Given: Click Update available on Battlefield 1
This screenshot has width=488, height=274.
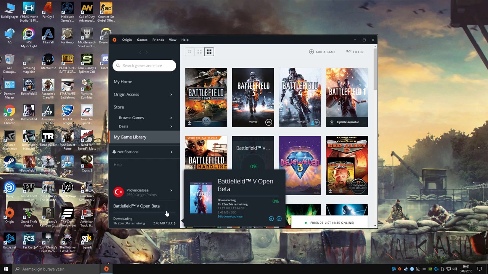Looking at the screenshot, I should [347, 122].
